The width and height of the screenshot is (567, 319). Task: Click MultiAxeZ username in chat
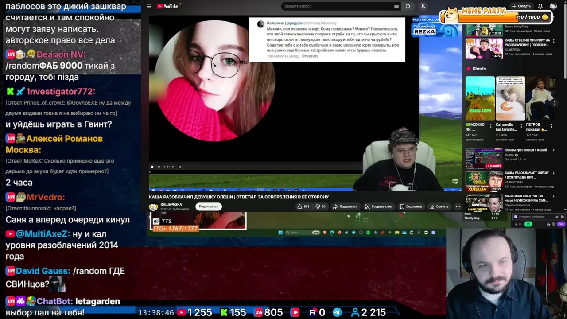click(x=43, y=234)
